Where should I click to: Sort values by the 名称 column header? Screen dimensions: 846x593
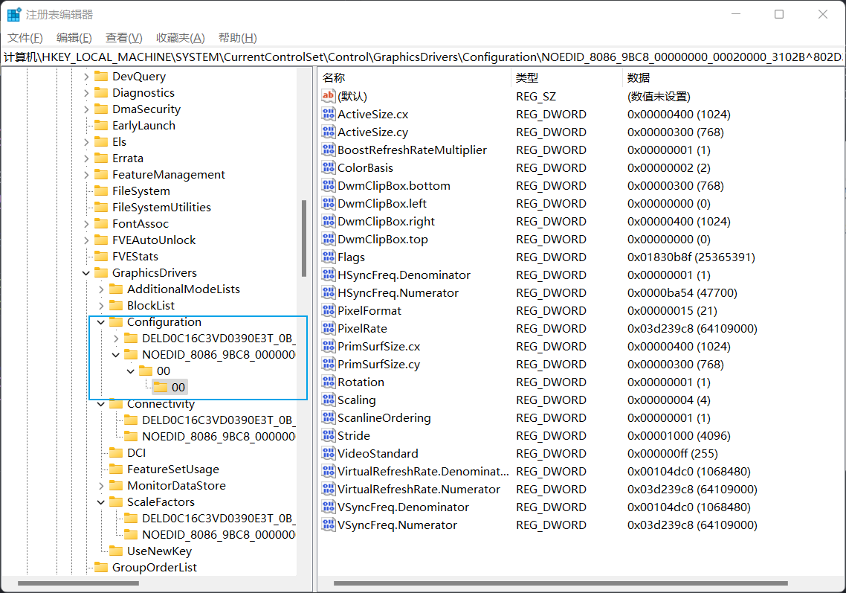point(335,77)
